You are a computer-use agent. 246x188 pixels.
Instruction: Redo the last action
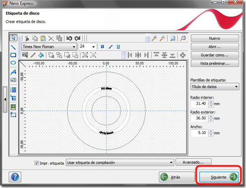point(77,38)
